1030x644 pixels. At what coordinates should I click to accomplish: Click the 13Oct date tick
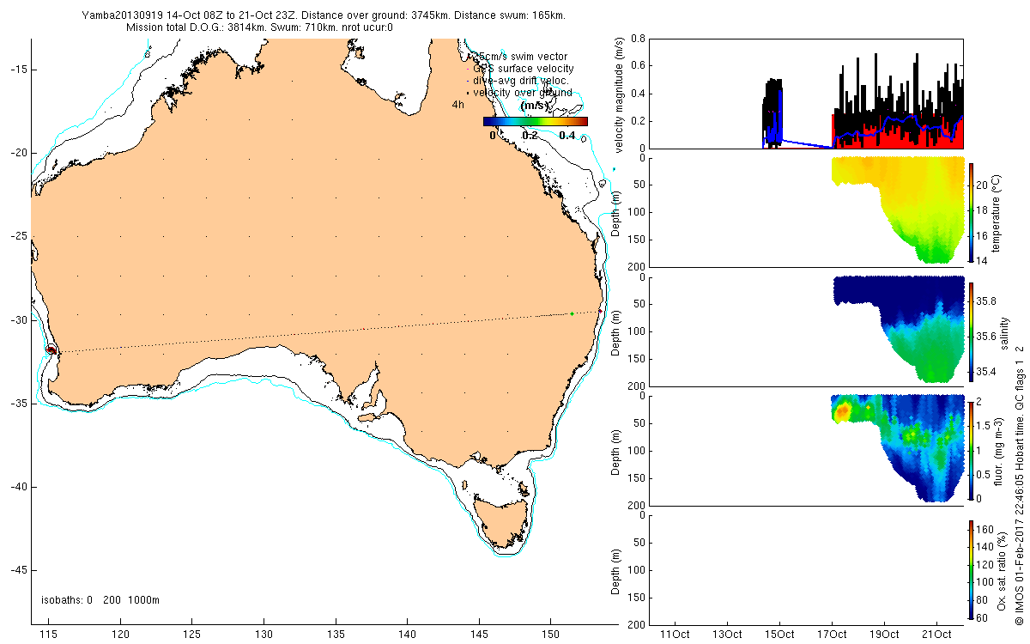[x=728, y=635]
